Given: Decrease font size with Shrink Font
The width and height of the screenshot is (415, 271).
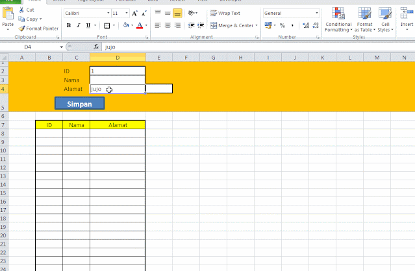Looking at the screenshot, I should (x=144, y=13).
